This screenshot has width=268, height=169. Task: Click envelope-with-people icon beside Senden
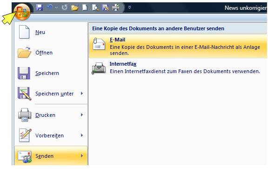pos(25,156)
